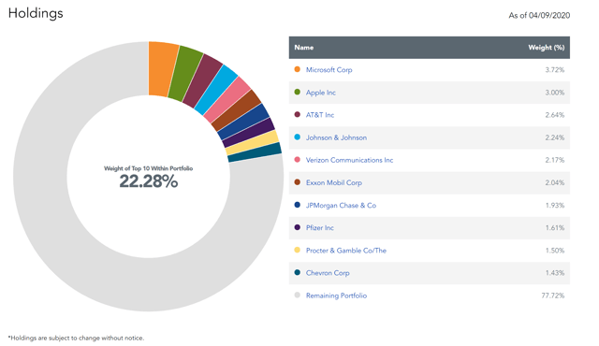Click the Name column header
This screenshot has width=599, height=346.
point(303,48)
